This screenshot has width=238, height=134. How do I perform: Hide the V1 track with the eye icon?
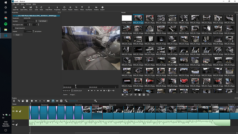click(17, 111)
